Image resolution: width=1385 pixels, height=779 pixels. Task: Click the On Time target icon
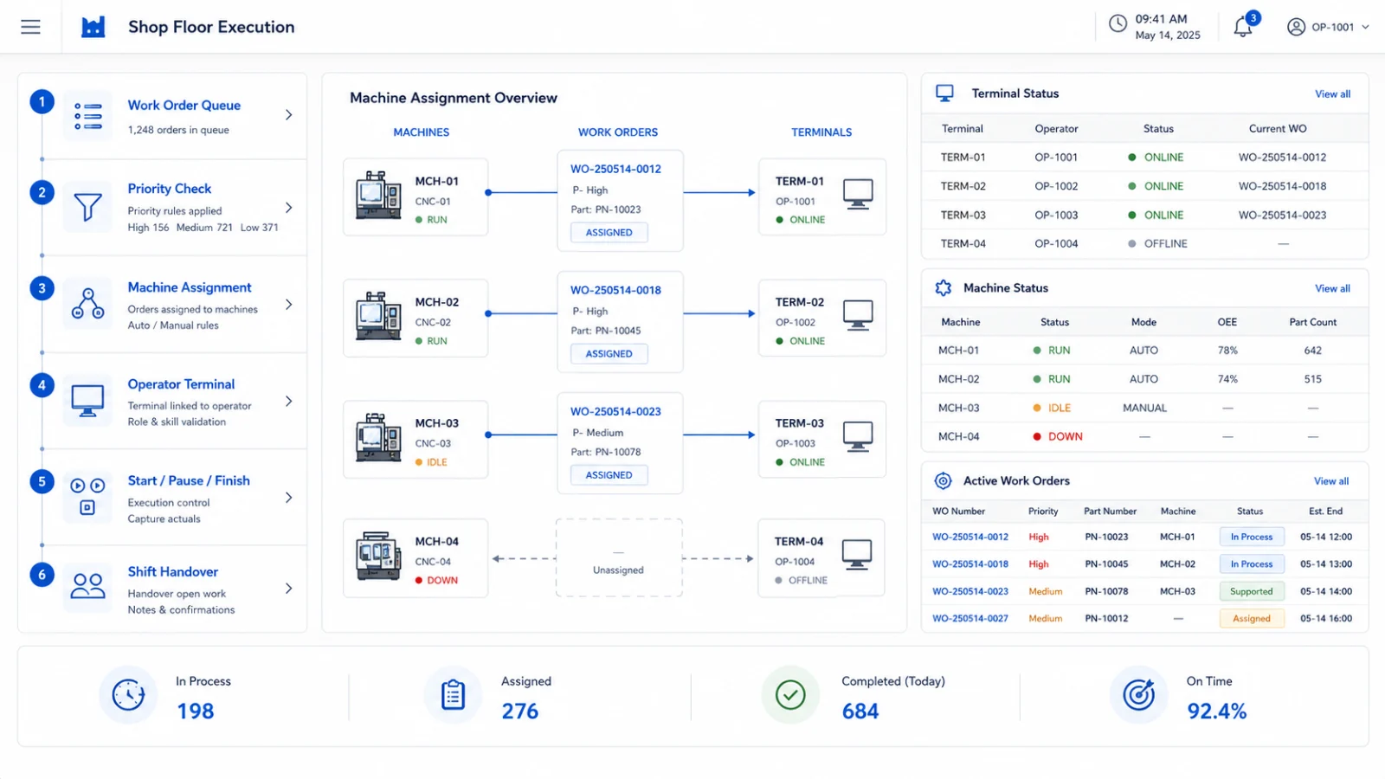point(1139,694)
